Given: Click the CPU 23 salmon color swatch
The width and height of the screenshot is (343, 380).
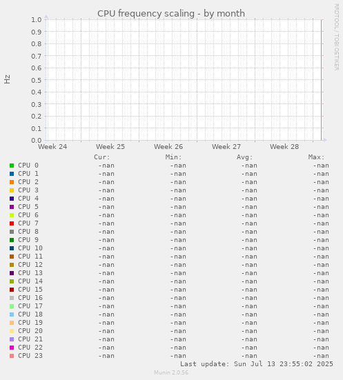Looking at the screenshot, I should click(x=12, y=356).
